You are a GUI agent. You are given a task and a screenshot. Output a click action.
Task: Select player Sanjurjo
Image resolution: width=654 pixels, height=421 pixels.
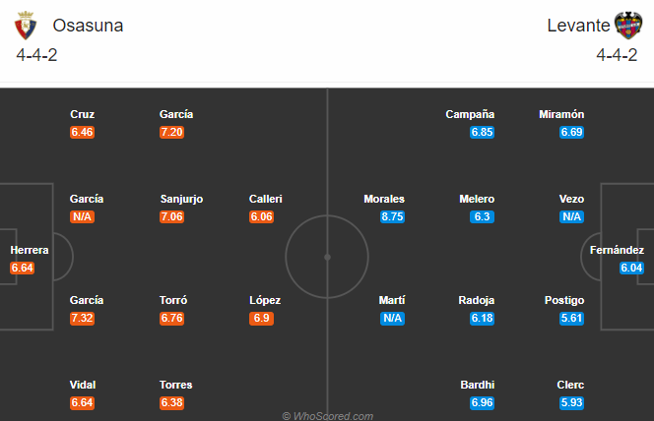tap(181, 199)
